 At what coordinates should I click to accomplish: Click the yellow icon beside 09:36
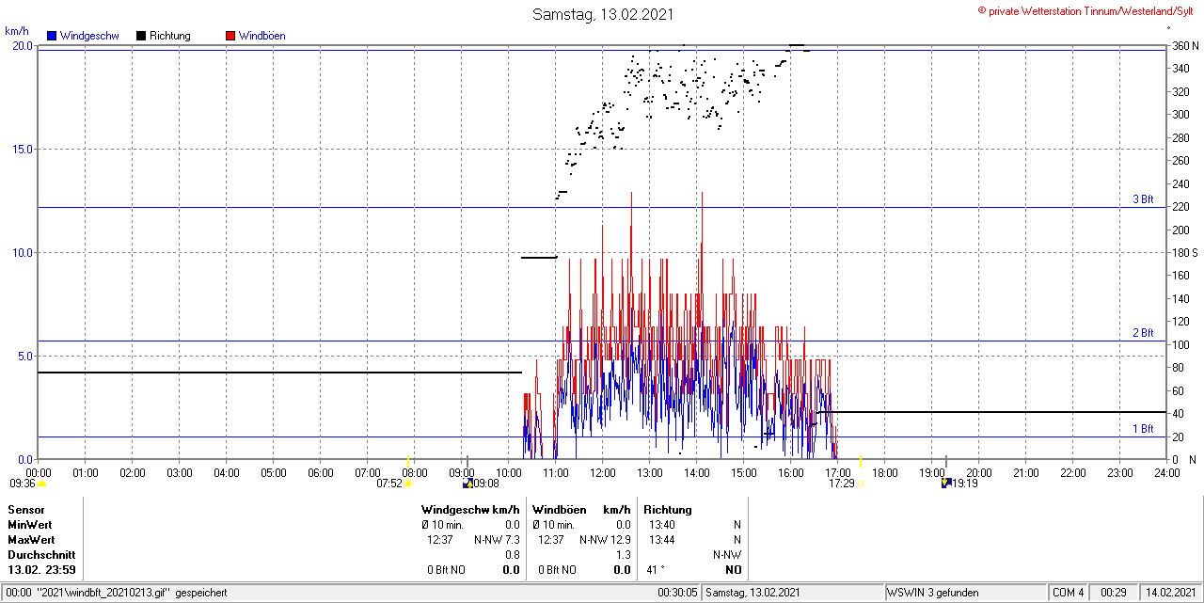tap(42, 484)
